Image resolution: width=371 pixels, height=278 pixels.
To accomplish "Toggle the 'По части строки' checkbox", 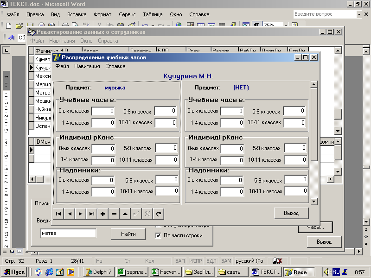I will point(158,235).
